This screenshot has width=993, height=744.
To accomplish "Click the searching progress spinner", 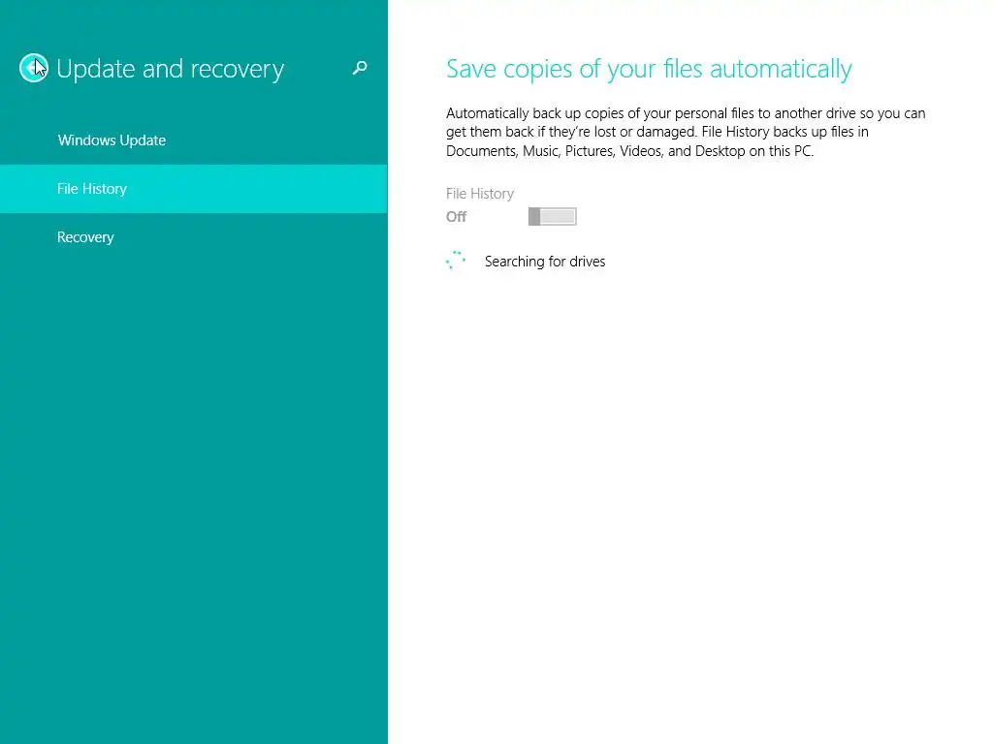I will click(x=456, y=261).
